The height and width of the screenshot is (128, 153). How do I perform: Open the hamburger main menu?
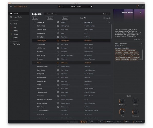tap(11, 6)
